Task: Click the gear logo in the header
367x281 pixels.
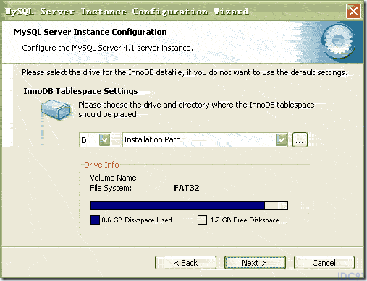Action: click(x=339, y=41)
